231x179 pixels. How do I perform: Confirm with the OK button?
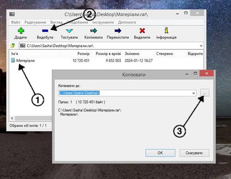[x=160, y=153]
